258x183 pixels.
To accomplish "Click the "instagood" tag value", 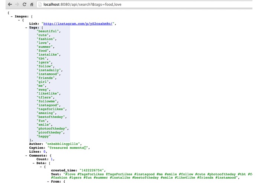I will pos(48,105).
